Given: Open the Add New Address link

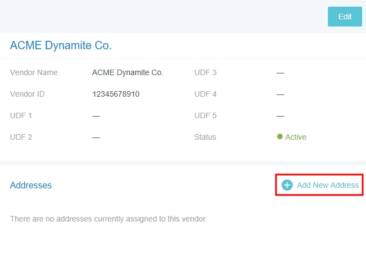Looking at the screenshot, I should coord(327,185).
